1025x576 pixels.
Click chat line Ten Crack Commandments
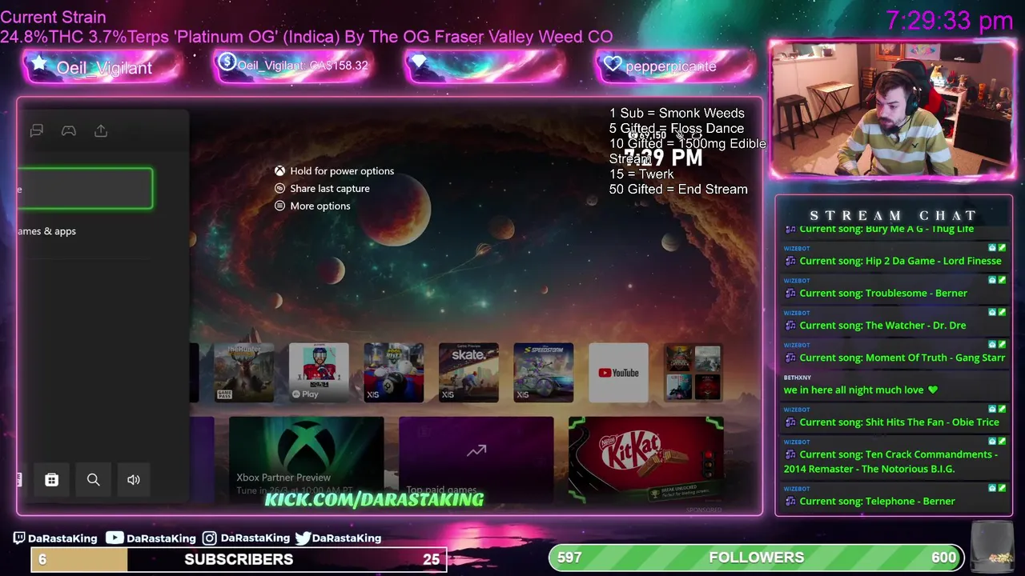(x=890, y=462)
